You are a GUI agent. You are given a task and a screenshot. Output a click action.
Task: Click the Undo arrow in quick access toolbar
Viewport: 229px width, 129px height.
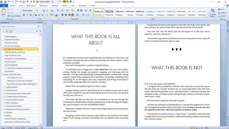[9, 2]
